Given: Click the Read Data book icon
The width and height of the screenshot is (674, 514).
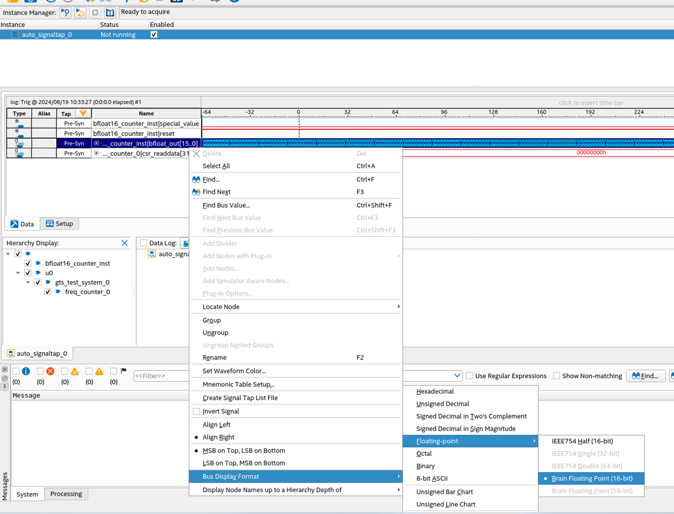Looking at the screenshot, I should (110, 12).
